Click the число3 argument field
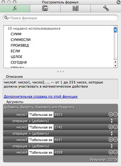This screenshot has width=121, height=166. coord(41,140)
